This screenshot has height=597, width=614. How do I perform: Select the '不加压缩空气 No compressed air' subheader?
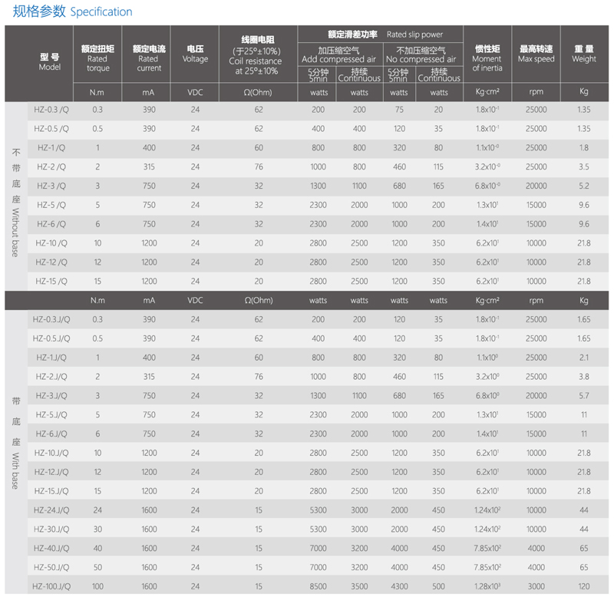pyautogui.click(x=421, y=54)
